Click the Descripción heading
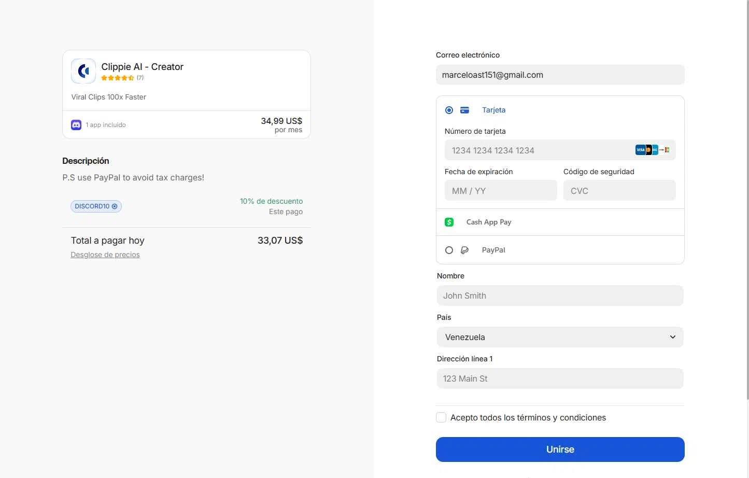This screenshot has width=749, height=478. point(86,161)
